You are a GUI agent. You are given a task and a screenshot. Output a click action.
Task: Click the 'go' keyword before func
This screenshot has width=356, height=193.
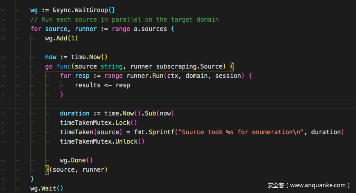point(49,66)
